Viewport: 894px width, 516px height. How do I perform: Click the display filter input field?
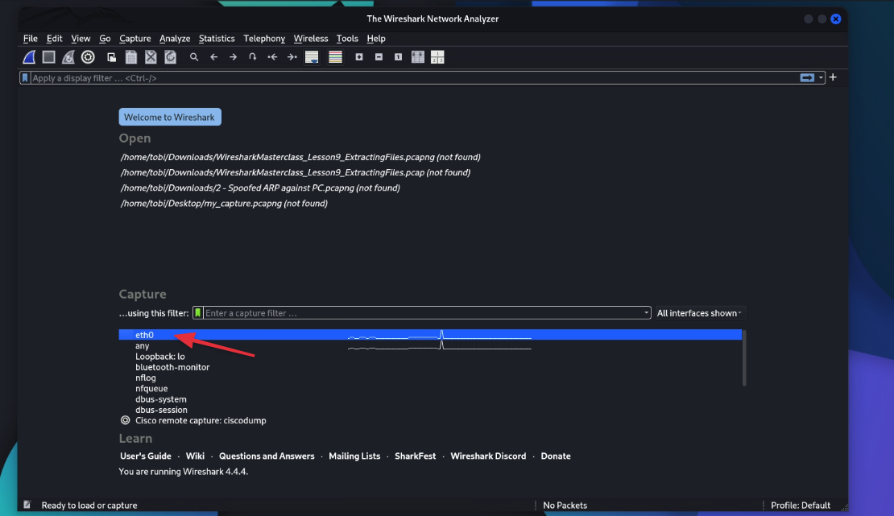tap(403, 78)
